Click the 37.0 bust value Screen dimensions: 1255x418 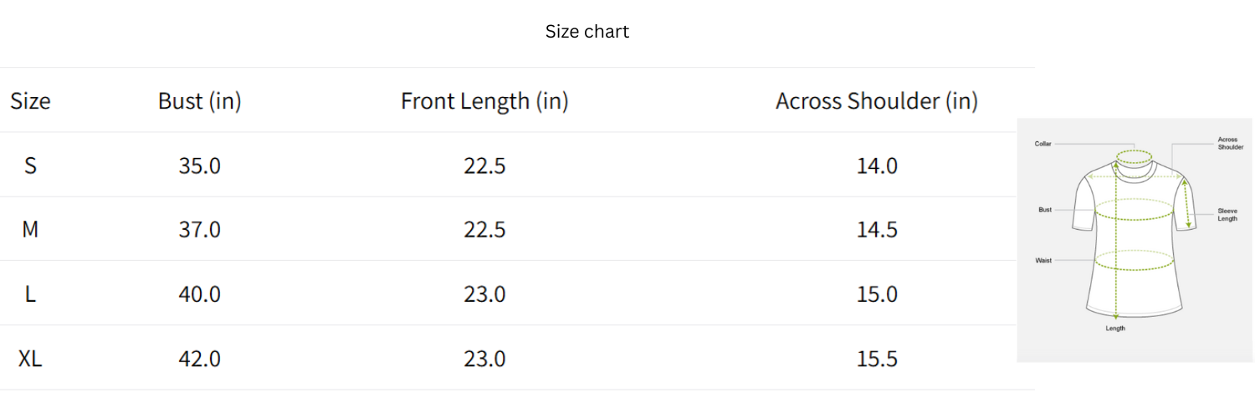(199, 229)
